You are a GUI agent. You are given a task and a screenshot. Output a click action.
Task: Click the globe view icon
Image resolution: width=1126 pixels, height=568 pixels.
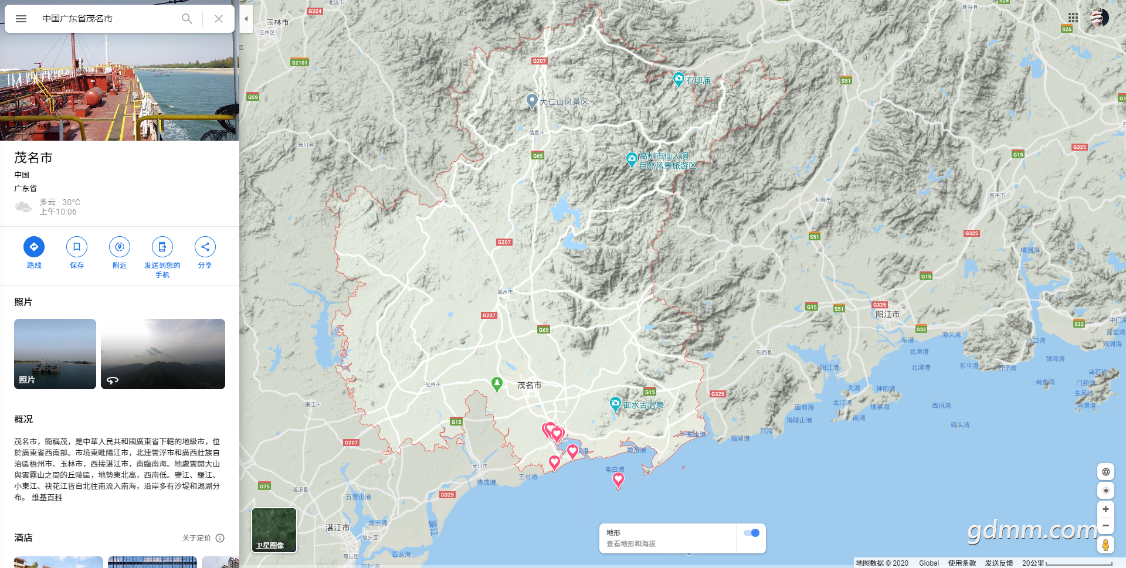(x=1106, y=472)
